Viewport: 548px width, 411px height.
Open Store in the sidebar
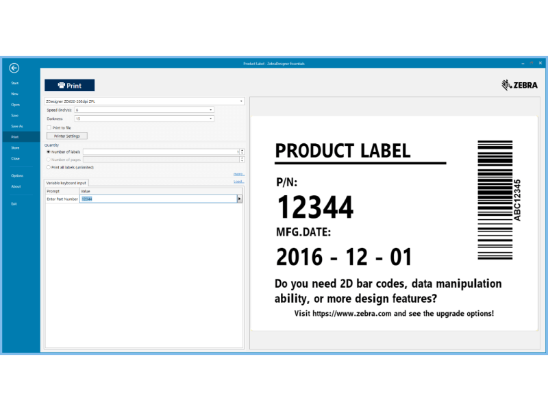pyautogui.click(x=15, y=148)
